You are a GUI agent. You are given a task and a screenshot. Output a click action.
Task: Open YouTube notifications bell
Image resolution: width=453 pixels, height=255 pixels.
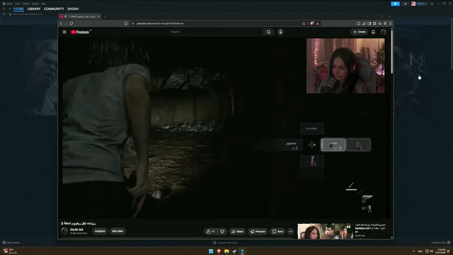[x=373, y=32]
